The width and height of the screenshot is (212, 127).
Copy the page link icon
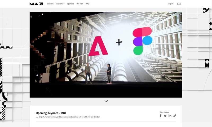click(175, 116)
